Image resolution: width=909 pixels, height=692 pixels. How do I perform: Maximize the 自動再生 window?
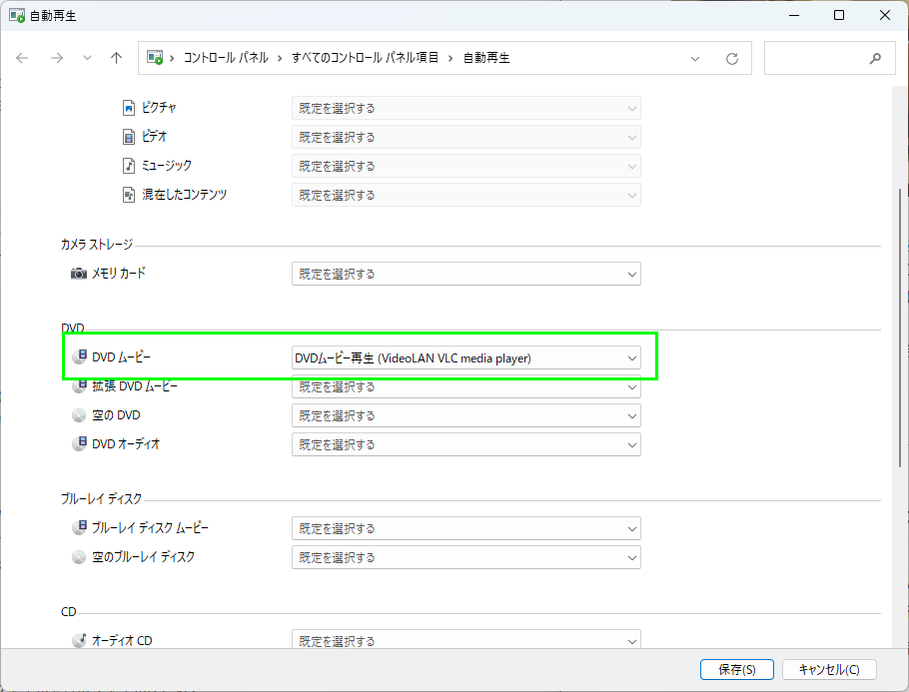click(x=839, y=16)
